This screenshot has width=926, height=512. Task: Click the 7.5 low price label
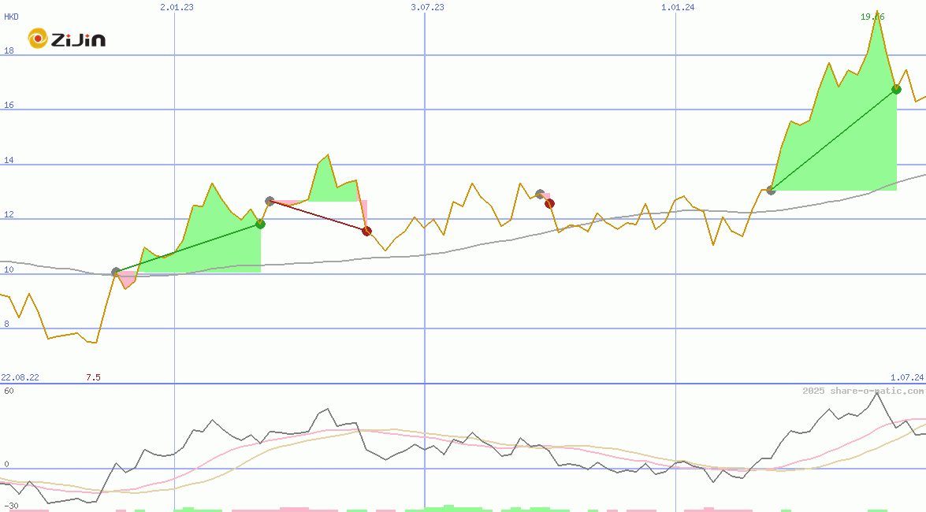coord(93,377)
